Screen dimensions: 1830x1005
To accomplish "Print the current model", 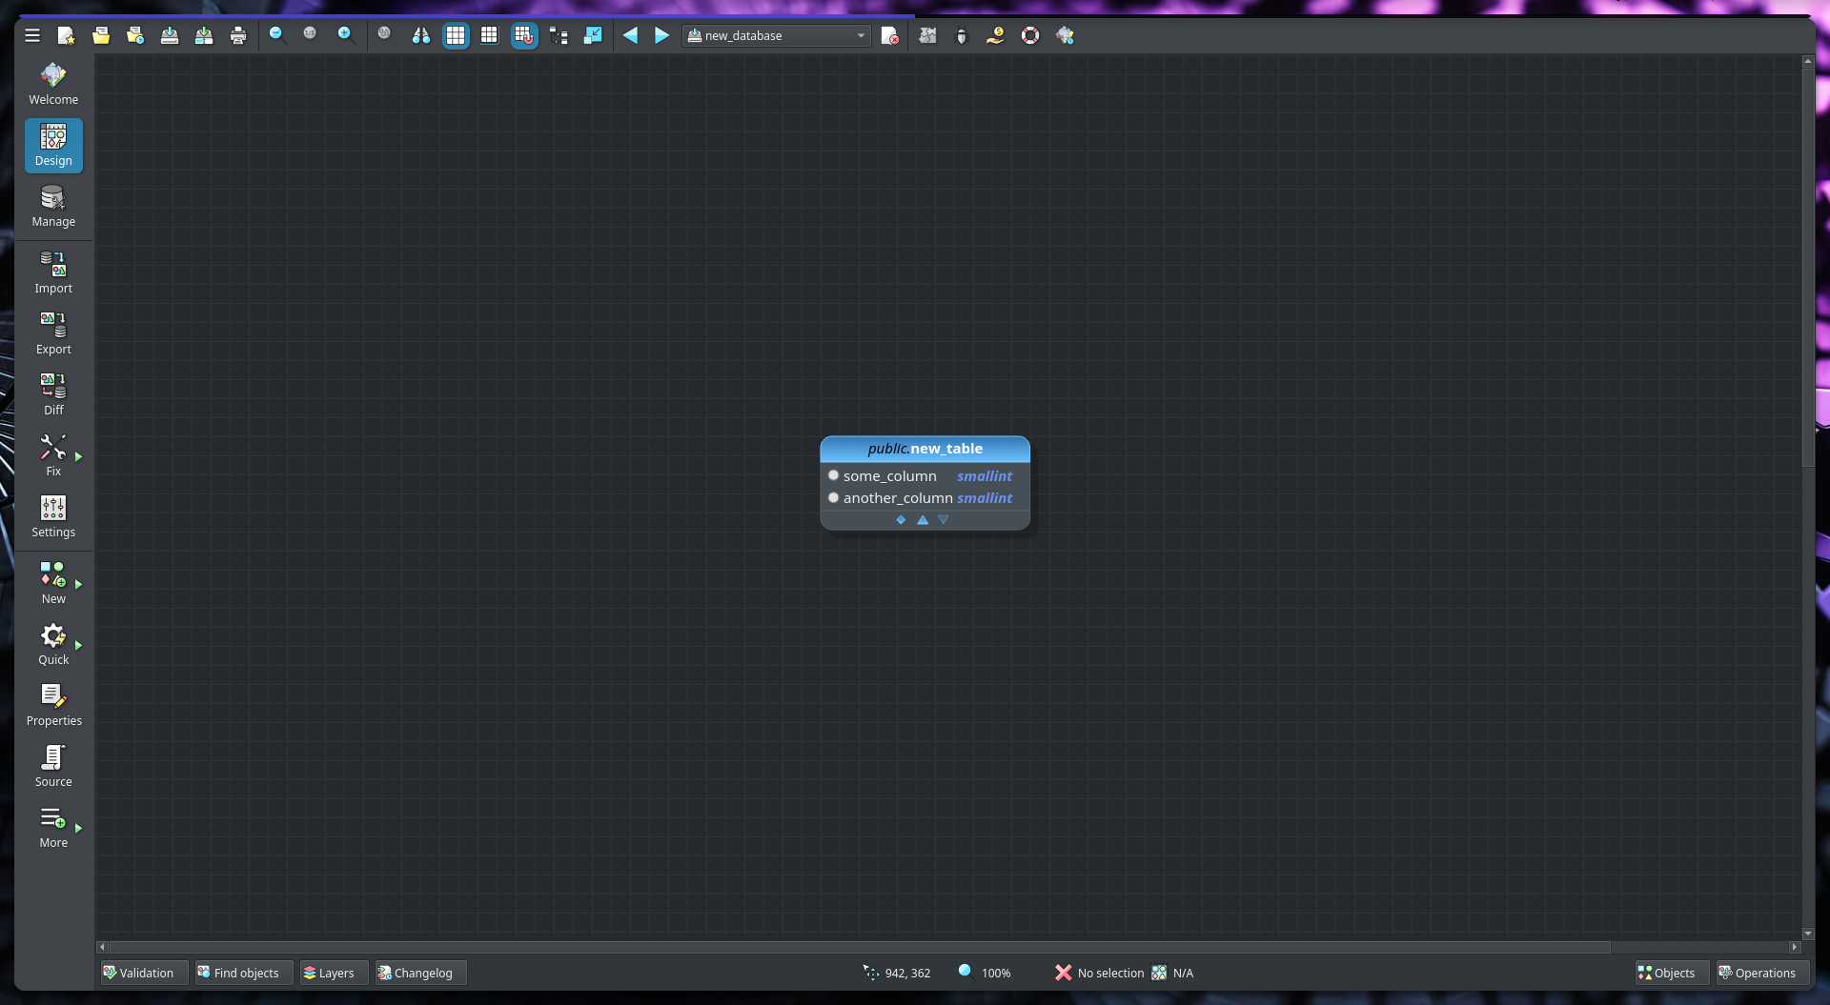I will (x=238, y=35).
